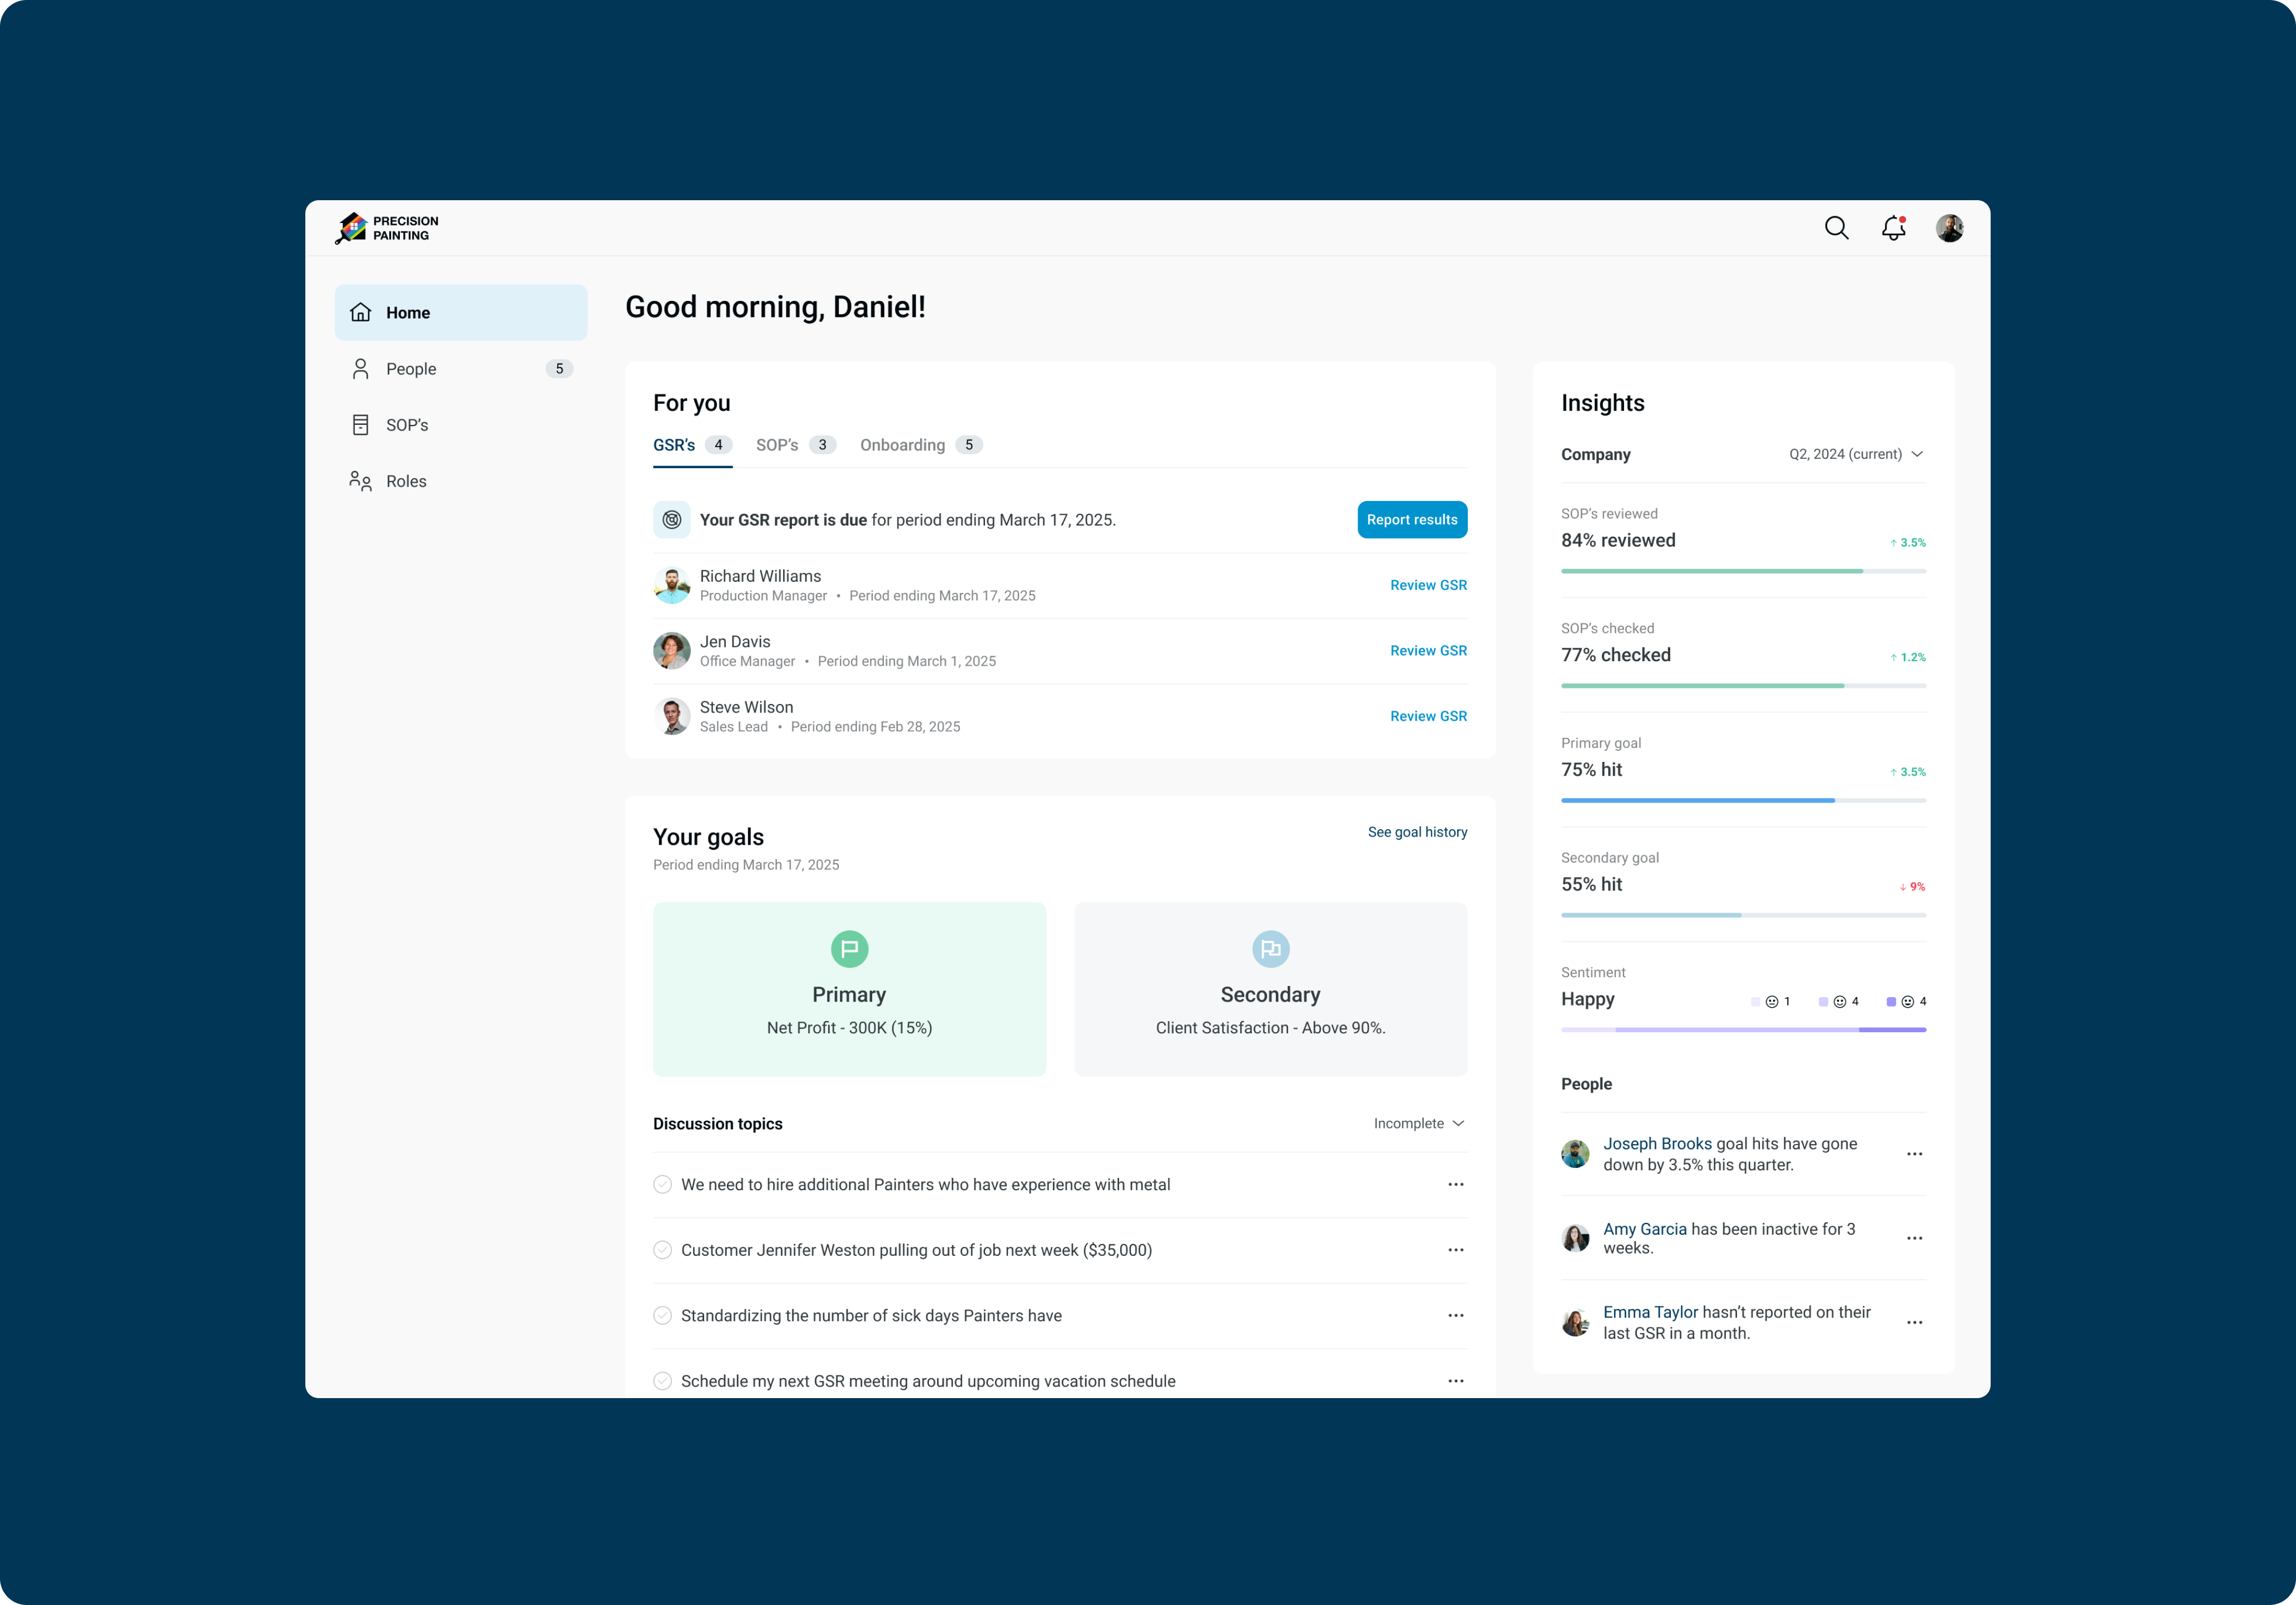Switch to the SOP's tab in For you
This screenshot has width=2296, height=1605.
pos(778,444)
